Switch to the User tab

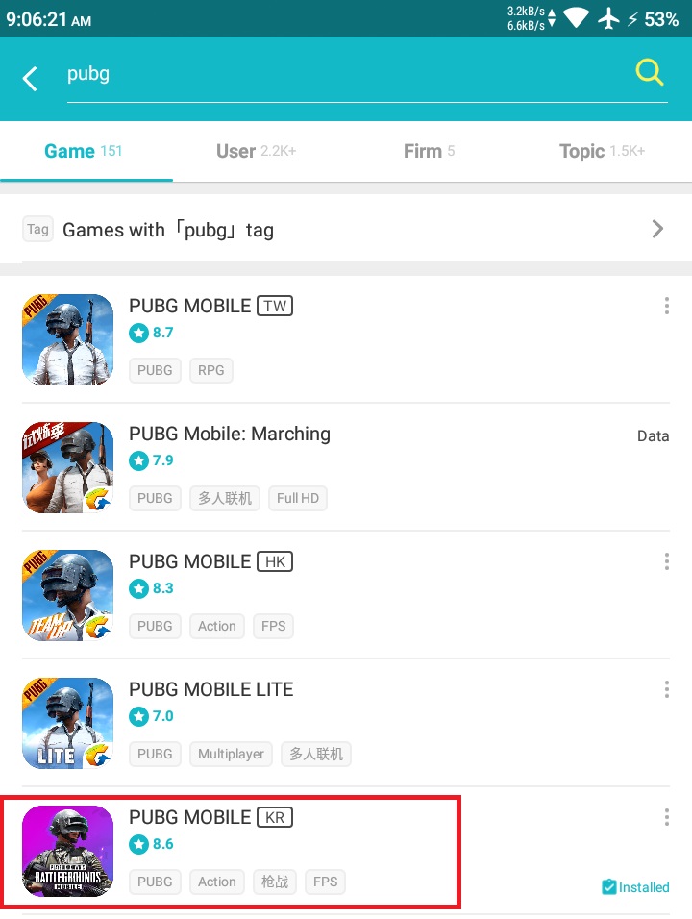click(256, 151)
